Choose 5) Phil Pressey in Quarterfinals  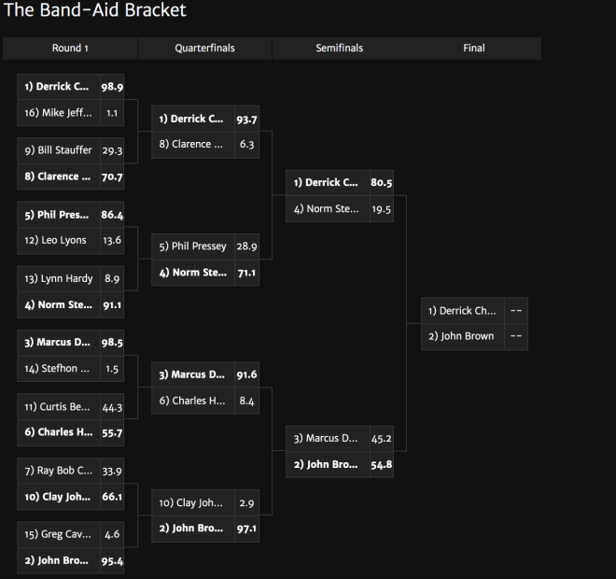205,247
